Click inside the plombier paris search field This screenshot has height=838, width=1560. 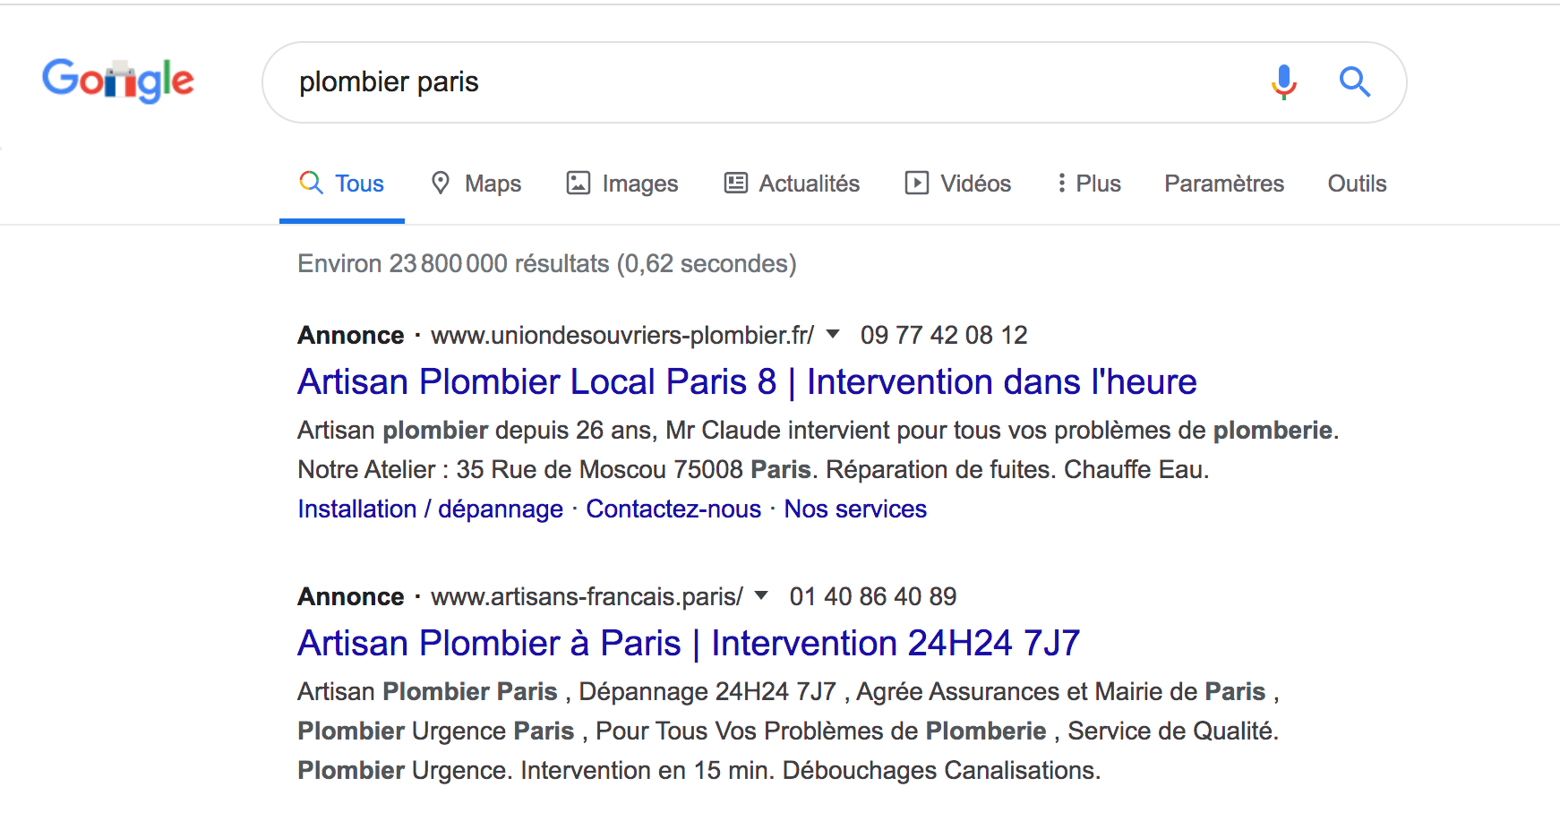[x=627, y=82]
